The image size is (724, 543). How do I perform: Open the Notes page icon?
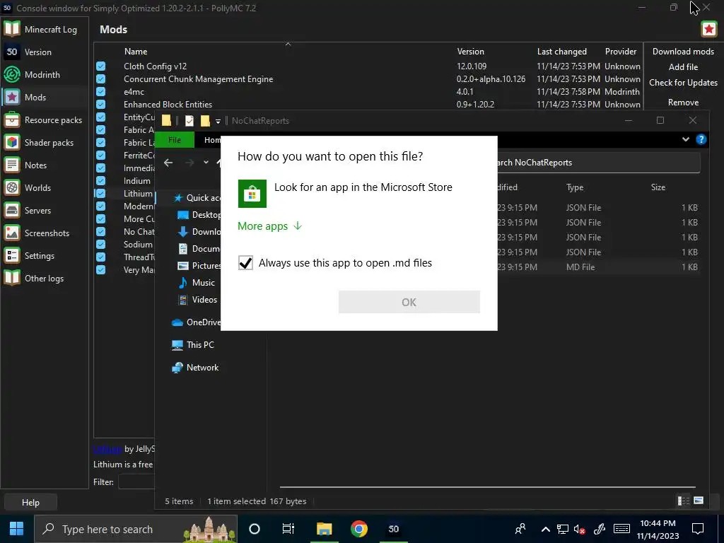click(x=11, y=165)
